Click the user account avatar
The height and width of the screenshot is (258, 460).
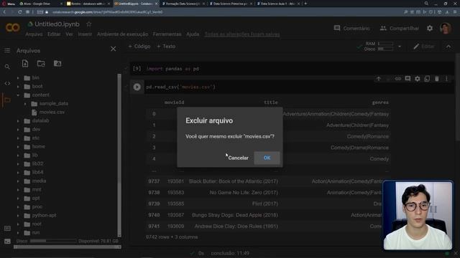(x=446, y=28)
